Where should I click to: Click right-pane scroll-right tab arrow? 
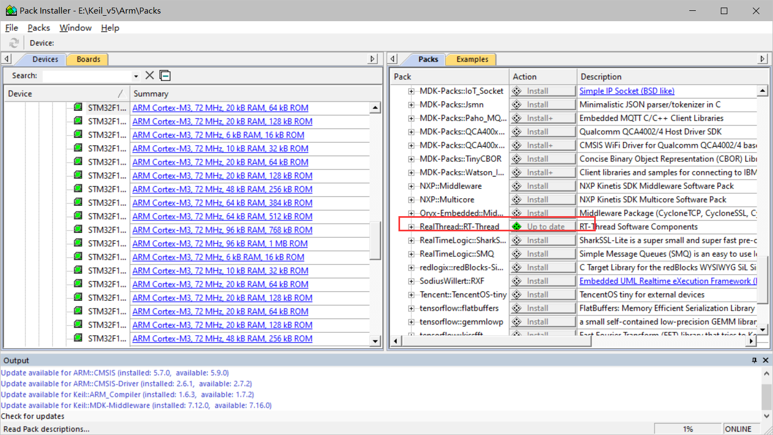[763, 59]
